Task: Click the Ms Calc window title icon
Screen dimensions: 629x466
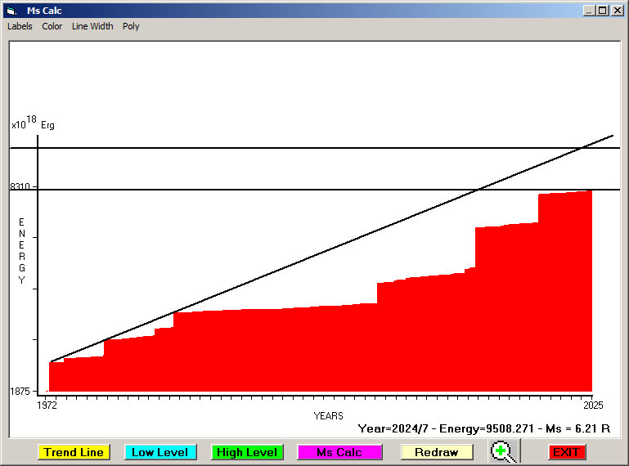Action: pyautogui.click(x=11, y=11)
